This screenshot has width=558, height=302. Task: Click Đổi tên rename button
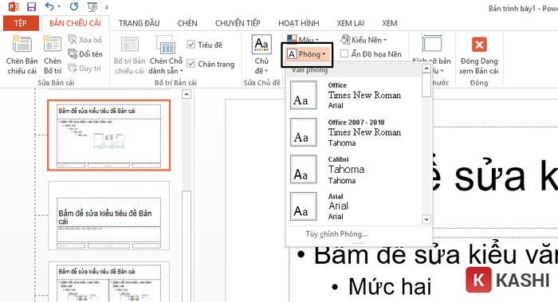pyautogui.click(x=85, y=54)
